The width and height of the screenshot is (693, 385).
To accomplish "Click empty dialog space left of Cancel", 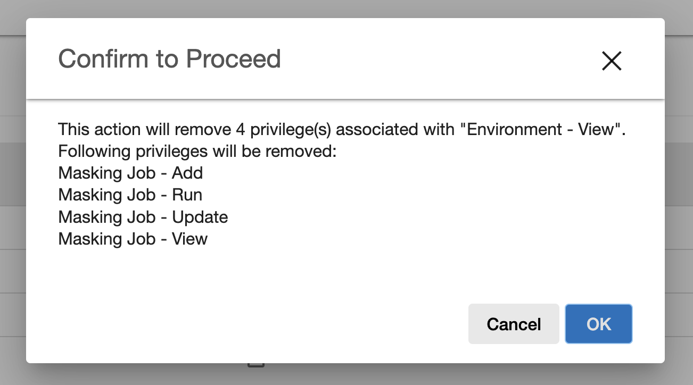I will (x=266, y=324).
